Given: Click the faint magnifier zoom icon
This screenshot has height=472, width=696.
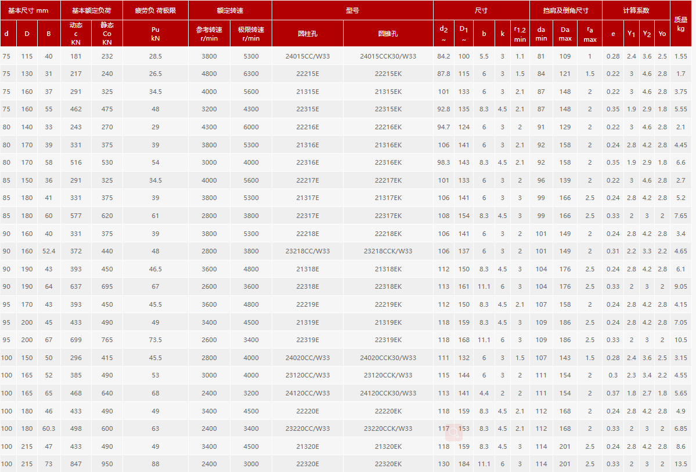Looking at the screenshot, I should [x=452, y=431].
